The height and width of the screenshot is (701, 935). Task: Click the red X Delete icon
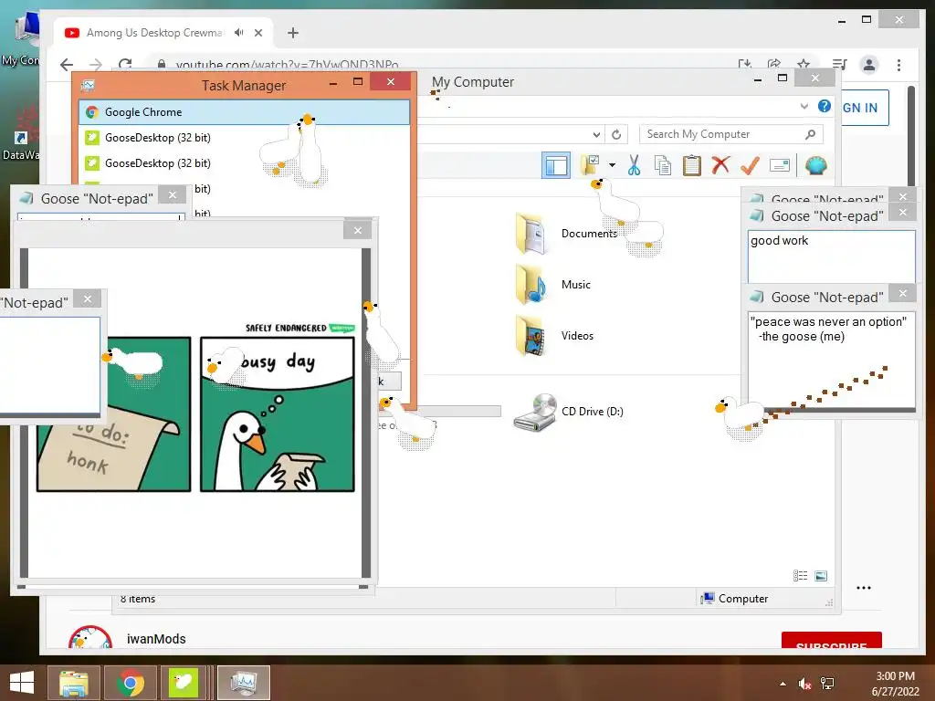click(x=720, y=164)
